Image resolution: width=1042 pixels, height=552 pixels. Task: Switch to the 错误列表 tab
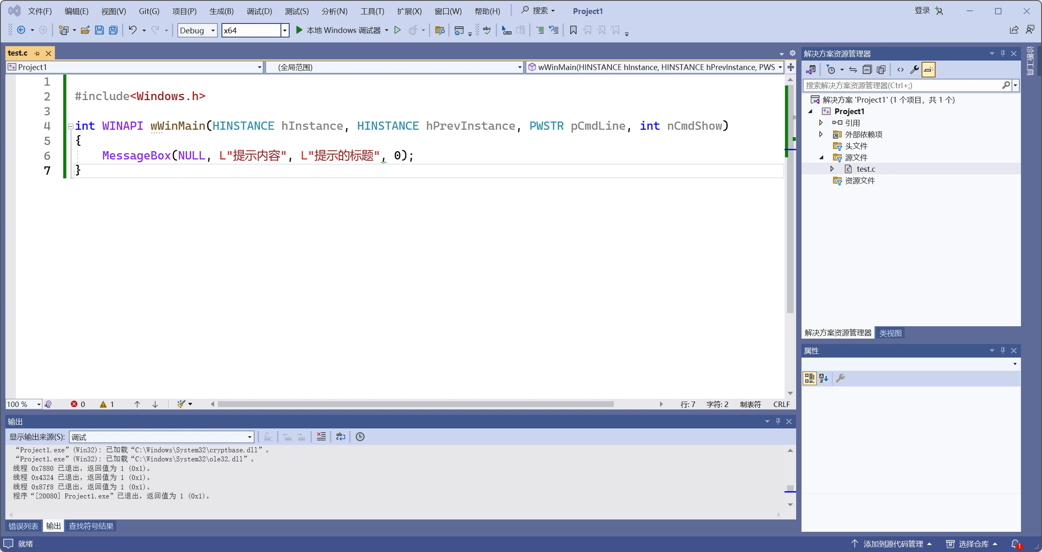tap(24, 526)
